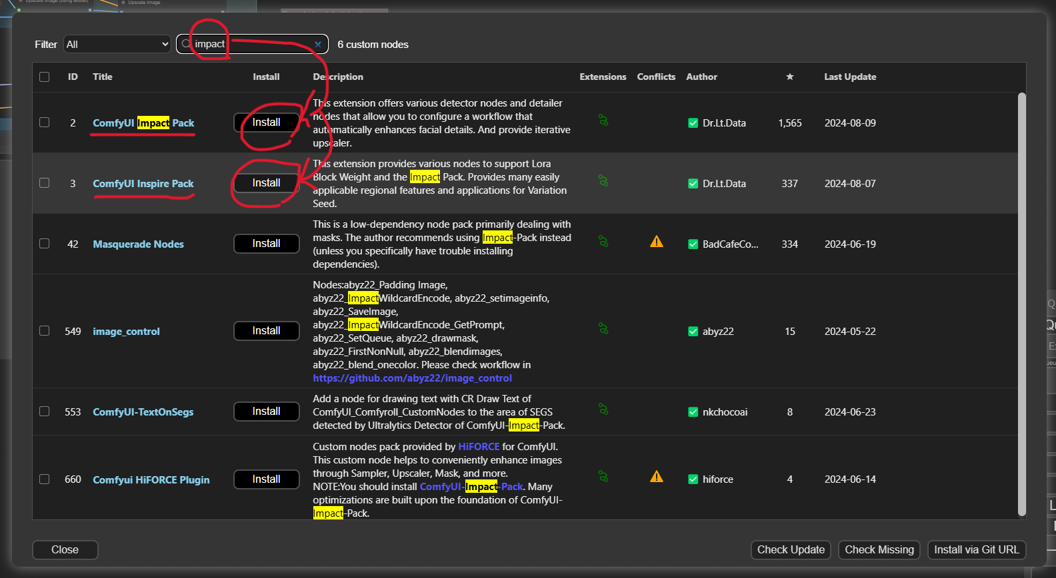Click the vertical scrollbar of the node list
Image resolution: width=1056 pixels, height=578 pixels.
(x=1022, y=304)
